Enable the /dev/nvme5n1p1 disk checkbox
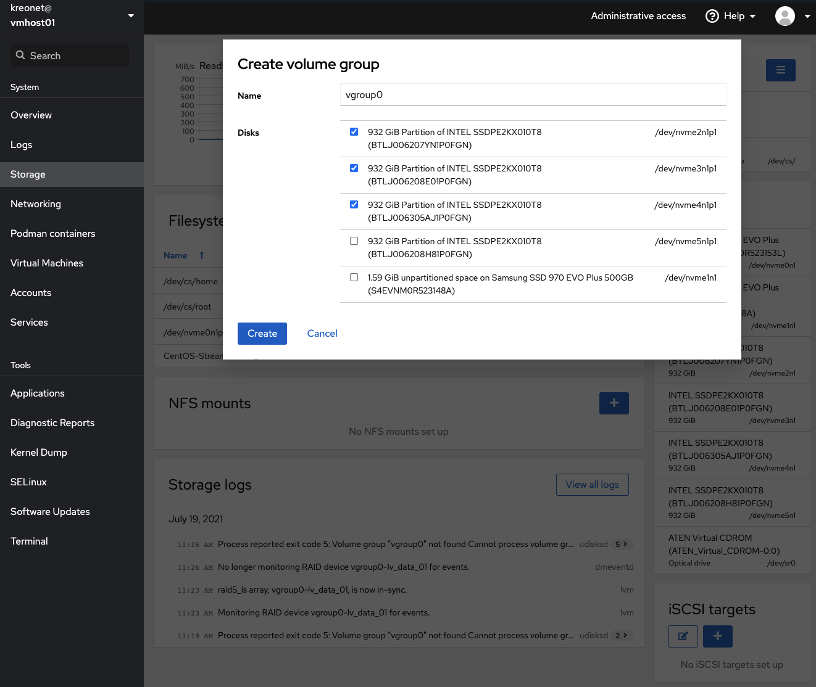Viewport: 816px width, 687px height. point(354,241)
